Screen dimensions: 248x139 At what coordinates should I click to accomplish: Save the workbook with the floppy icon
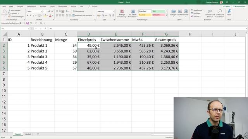point(28,23)
